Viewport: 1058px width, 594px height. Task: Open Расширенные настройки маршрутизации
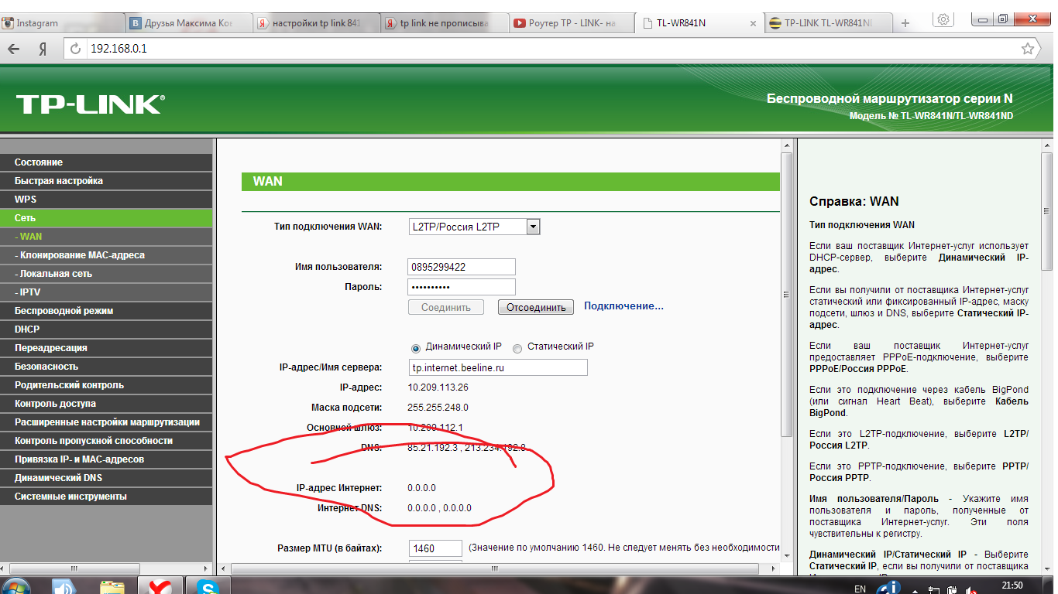pyautogui.click(x=106, y=422)
